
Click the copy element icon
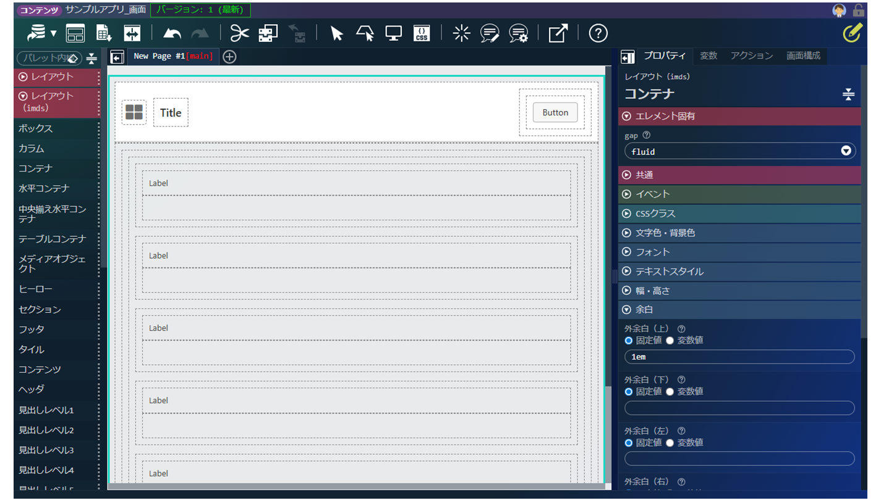(x=268, y=33)
